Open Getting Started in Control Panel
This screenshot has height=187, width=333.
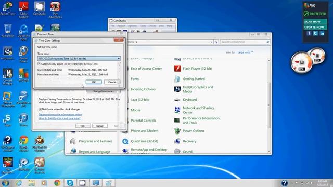tap(189, 79)
